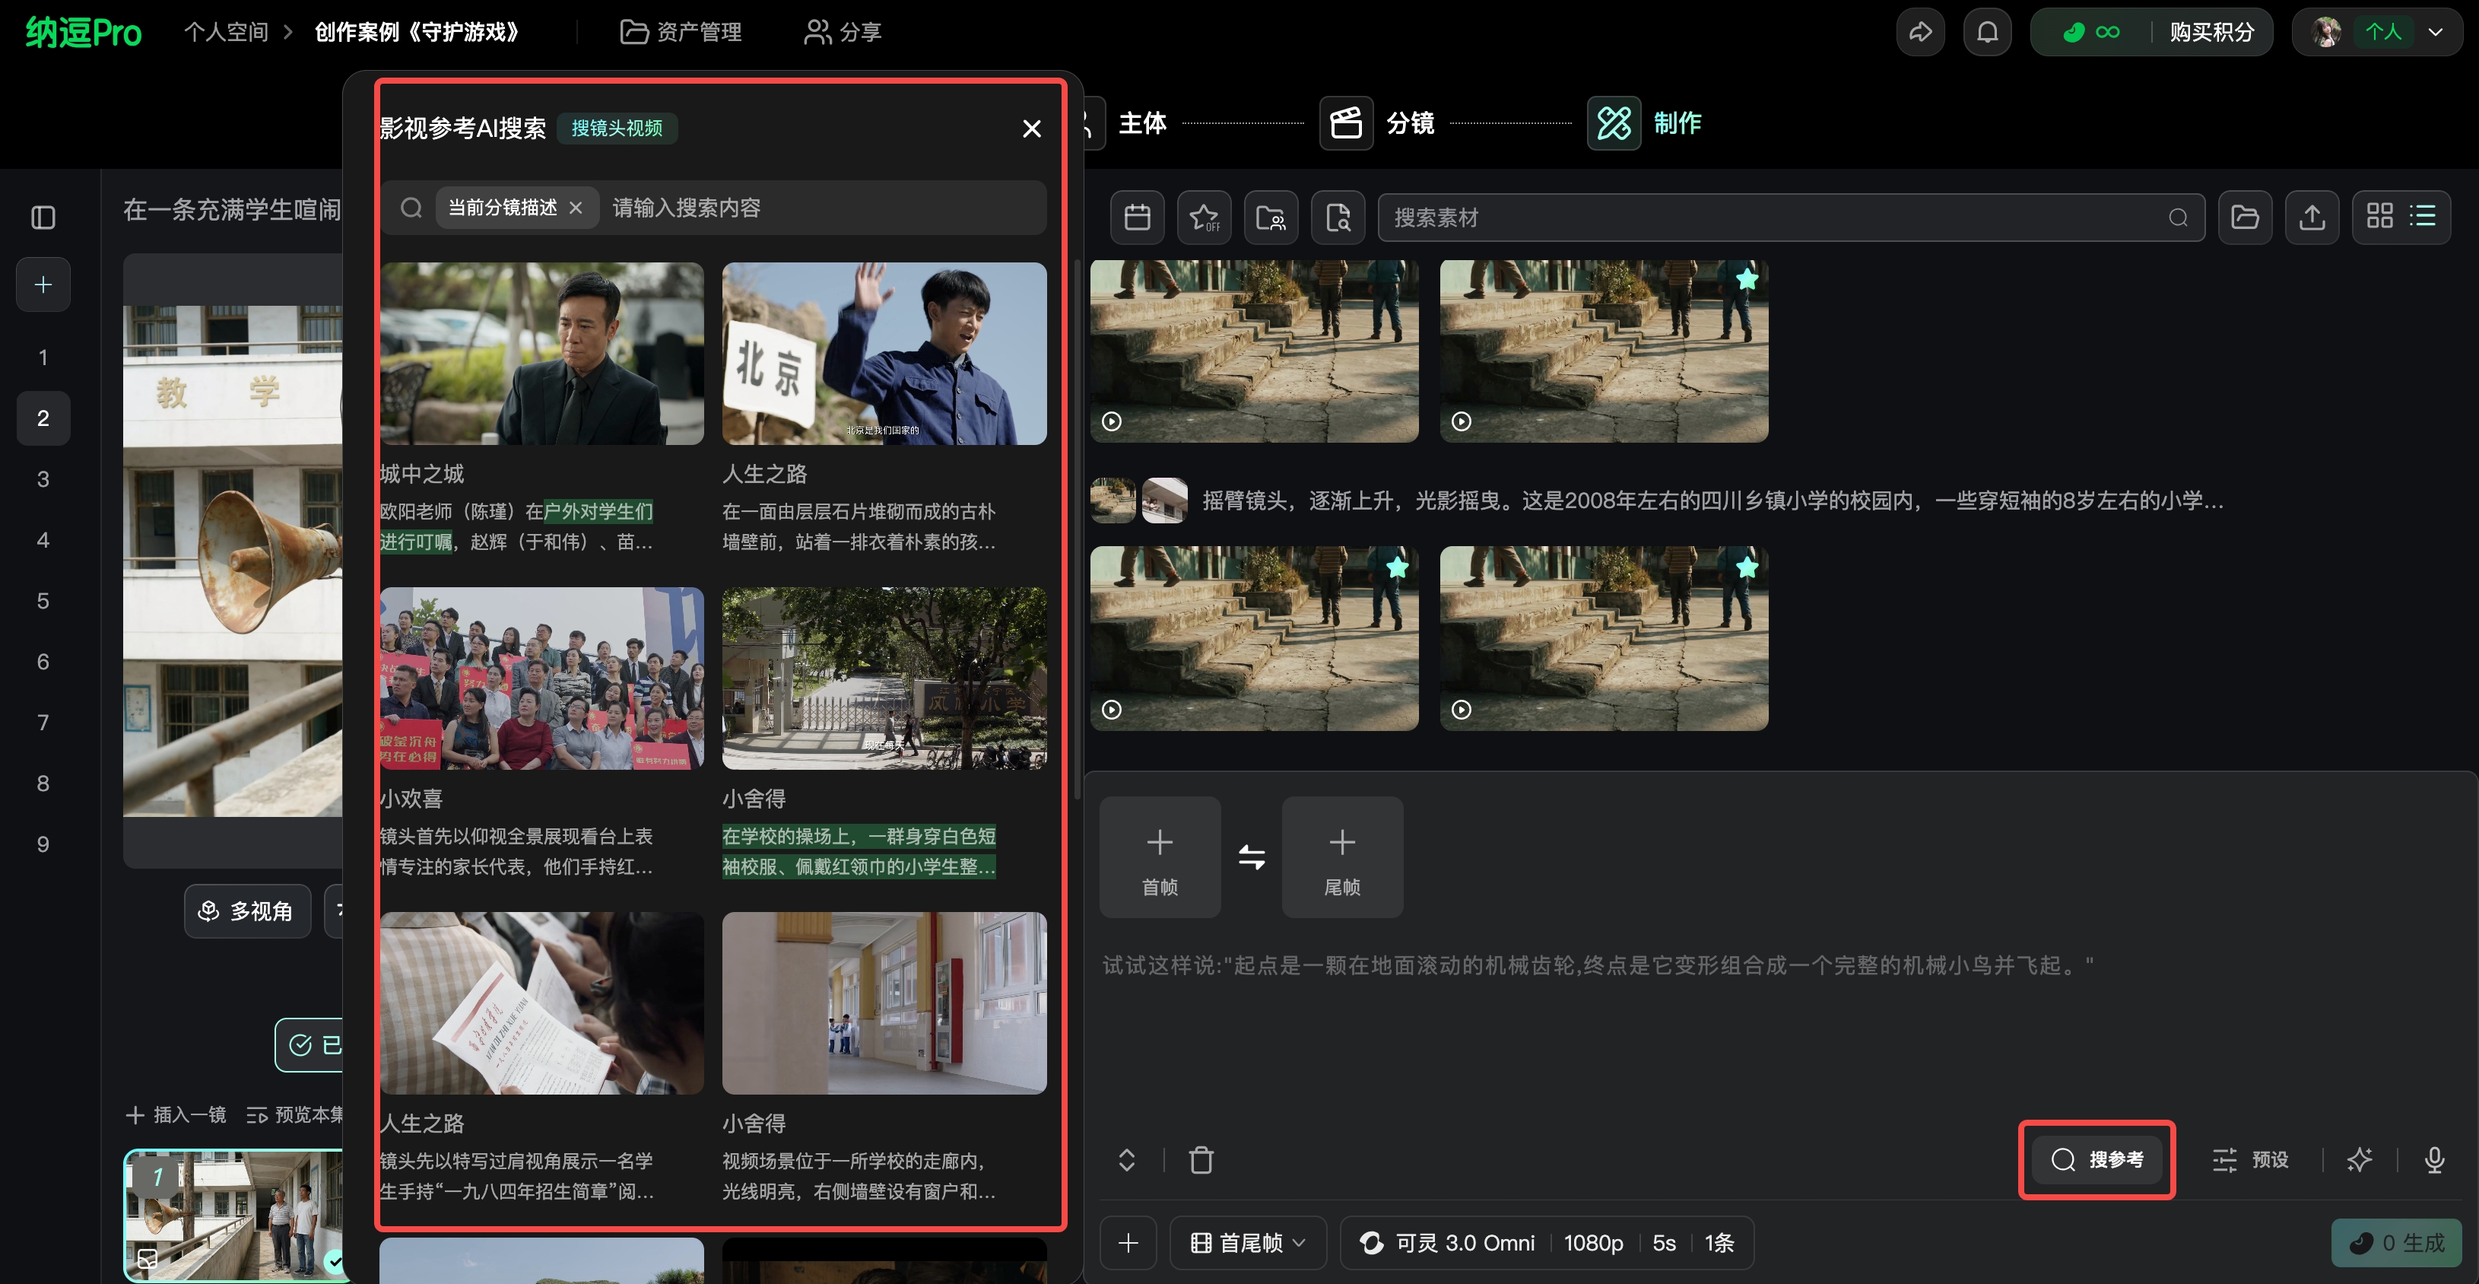Open 预设 presets

tap(2250, 1160)
